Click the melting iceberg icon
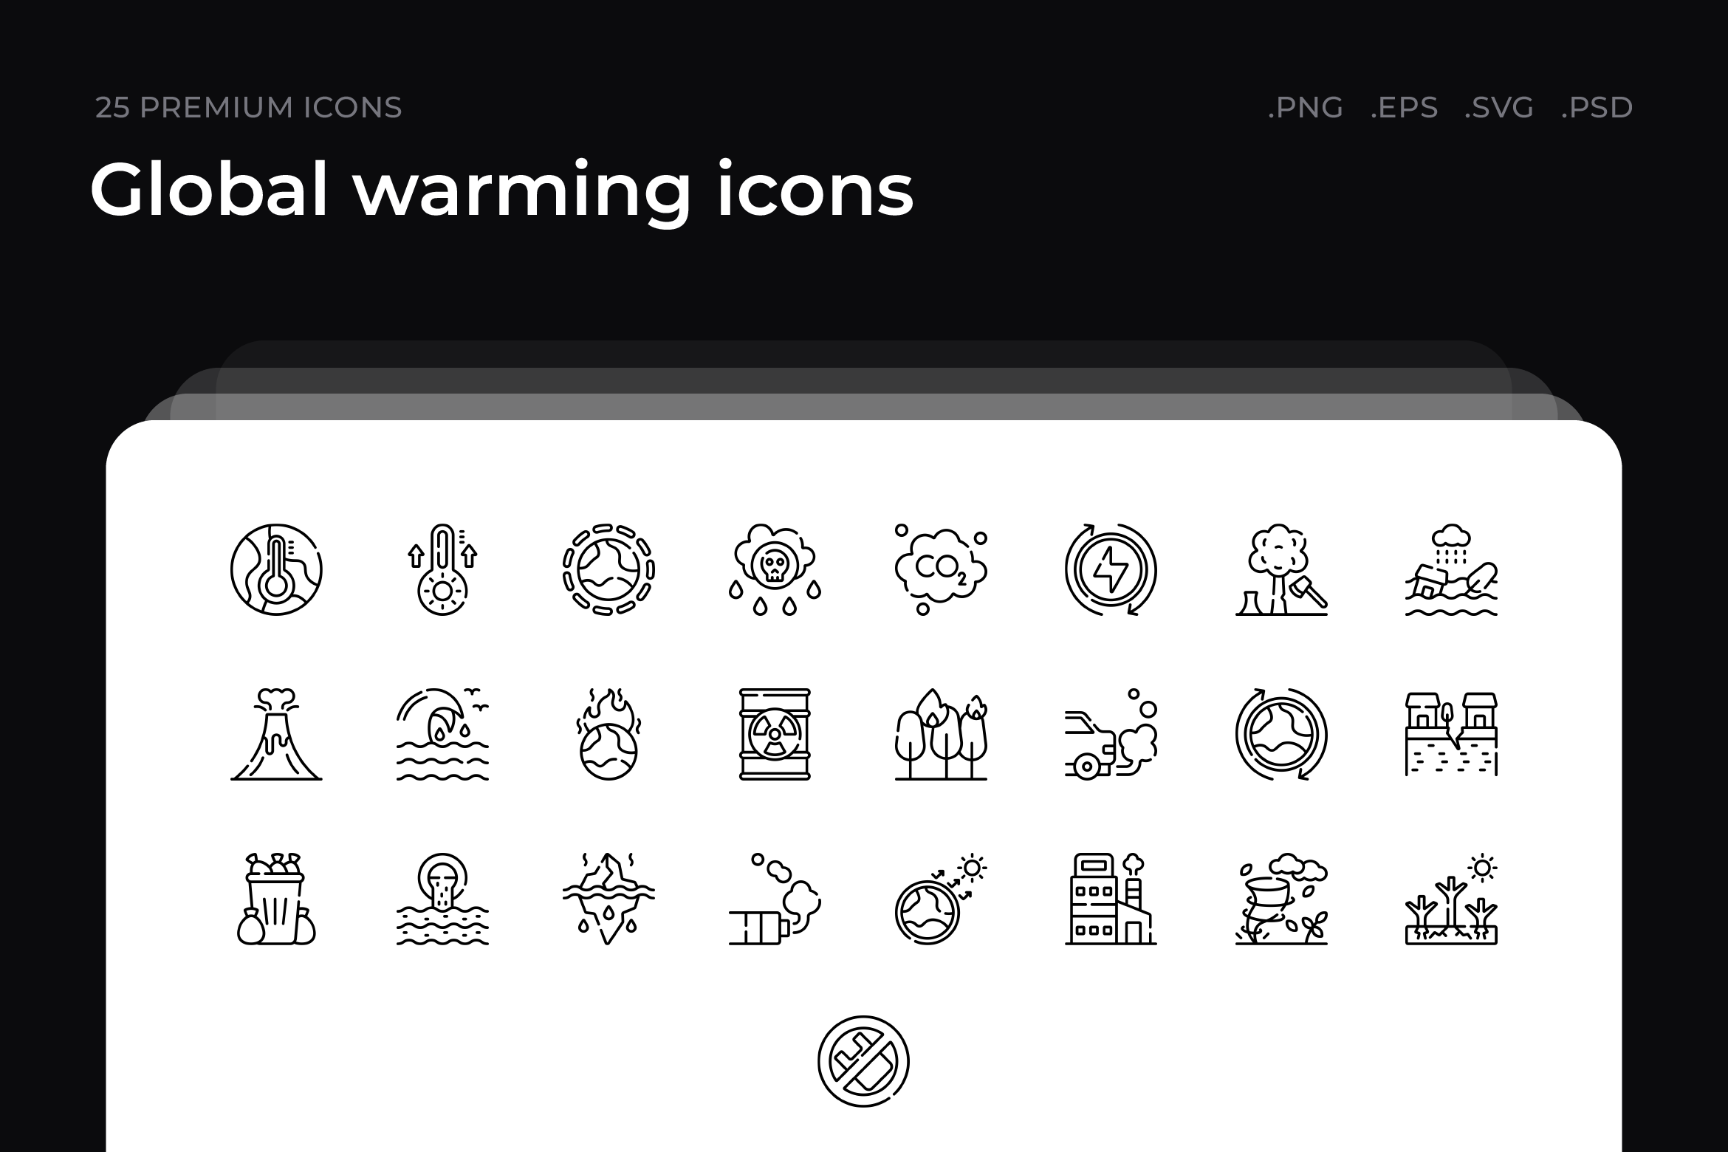The image size is (1728, 1152). click(608, 899)
